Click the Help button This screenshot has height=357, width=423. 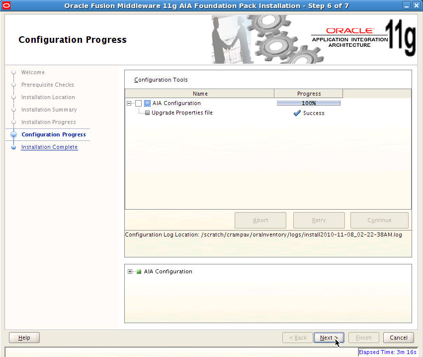[24, 338]
